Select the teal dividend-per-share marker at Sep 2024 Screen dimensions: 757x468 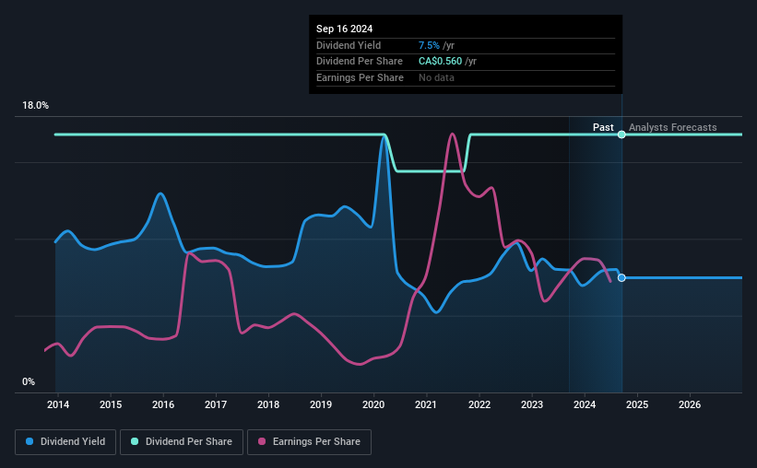pyautogui.click(x=621, y=135)
